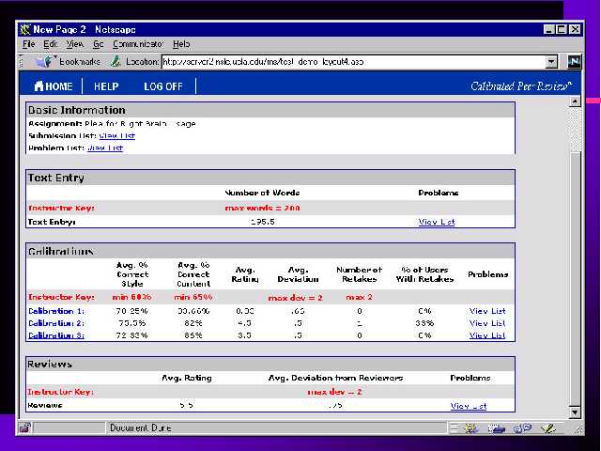The width and height of the screenshot is (601, 451).
Task: Open Discussions icon in status bar
Action: pos(522,428)
